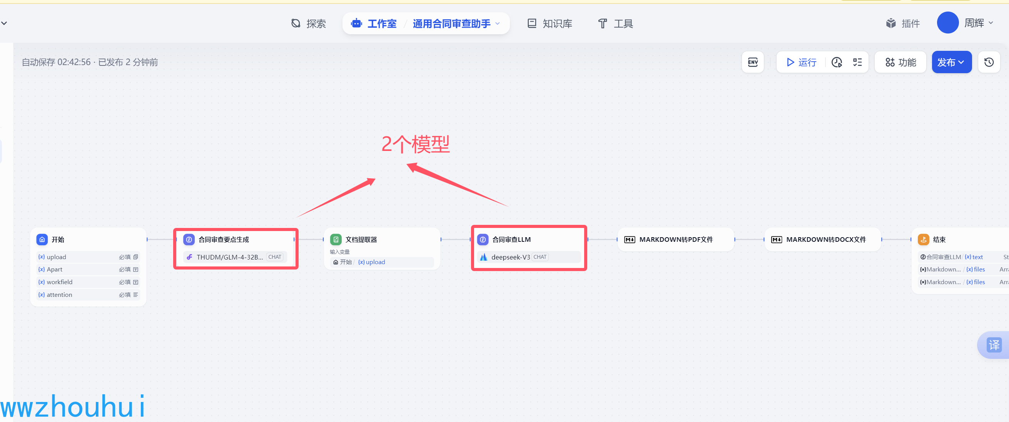Click the translate floating button

pos(994,345)
